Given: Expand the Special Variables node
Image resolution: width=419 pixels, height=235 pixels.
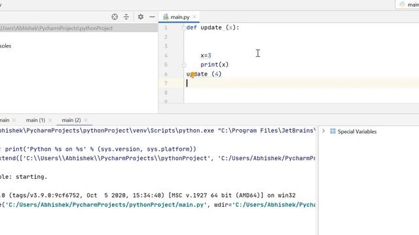Looking at the screenshot, I should click(x=323, y=131).
